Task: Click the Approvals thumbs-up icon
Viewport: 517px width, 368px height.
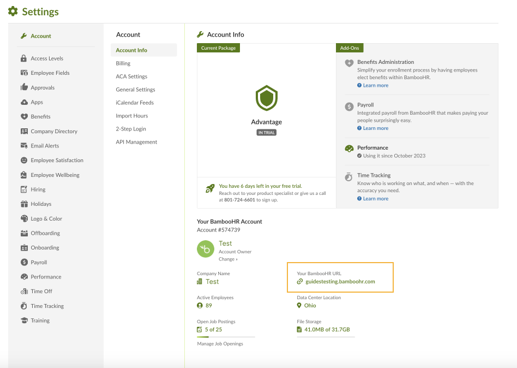Action: click(x=24, y=87)
